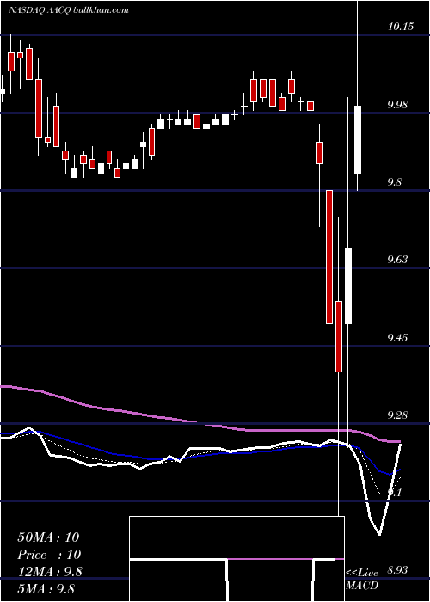Image resolution: width=430 pixels, height=602 pixels.
Task: Click the NASDAQ AACQ bullkhan.com title text
Action: [69, 10]
